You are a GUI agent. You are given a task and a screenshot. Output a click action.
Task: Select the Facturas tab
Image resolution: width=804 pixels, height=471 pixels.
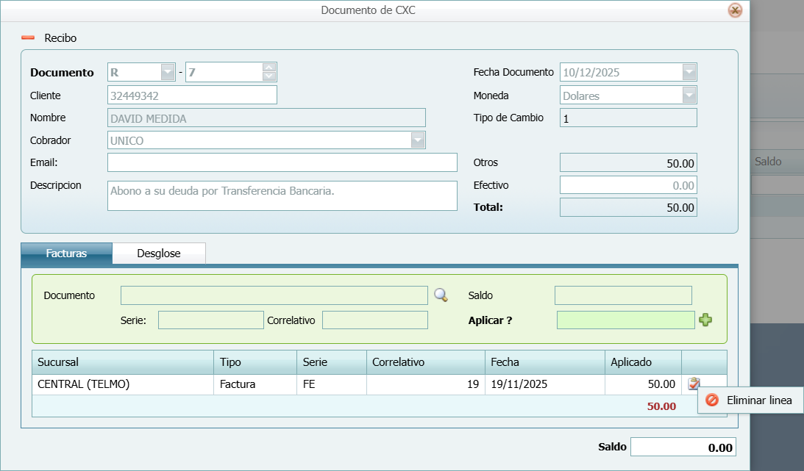click(66, 254)
